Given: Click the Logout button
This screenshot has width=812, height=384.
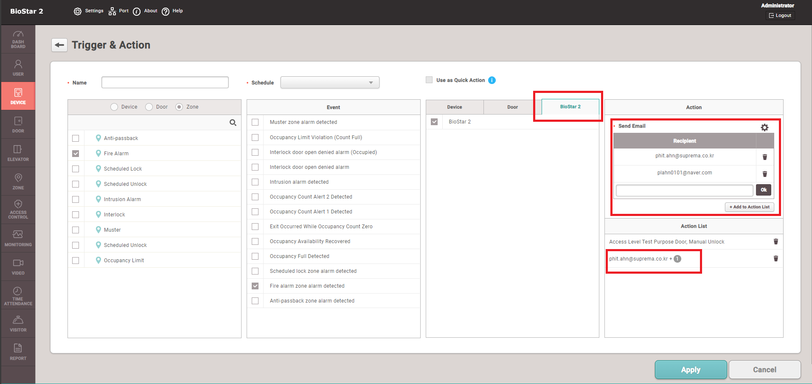Looking at the screenshot, I should click(x=780, y=15).
